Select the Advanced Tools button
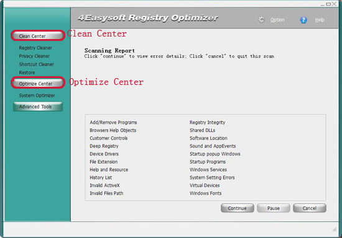Viewport: 342px width, 238px height. pyautogui.click(x=38, y=107)
